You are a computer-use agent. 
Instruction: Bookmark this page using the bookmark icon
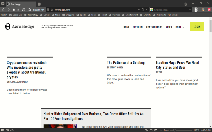pos(143,10)
